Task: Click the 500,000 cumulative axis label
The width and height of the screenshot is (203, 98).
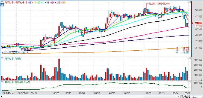Action: [x=198, y=83]
